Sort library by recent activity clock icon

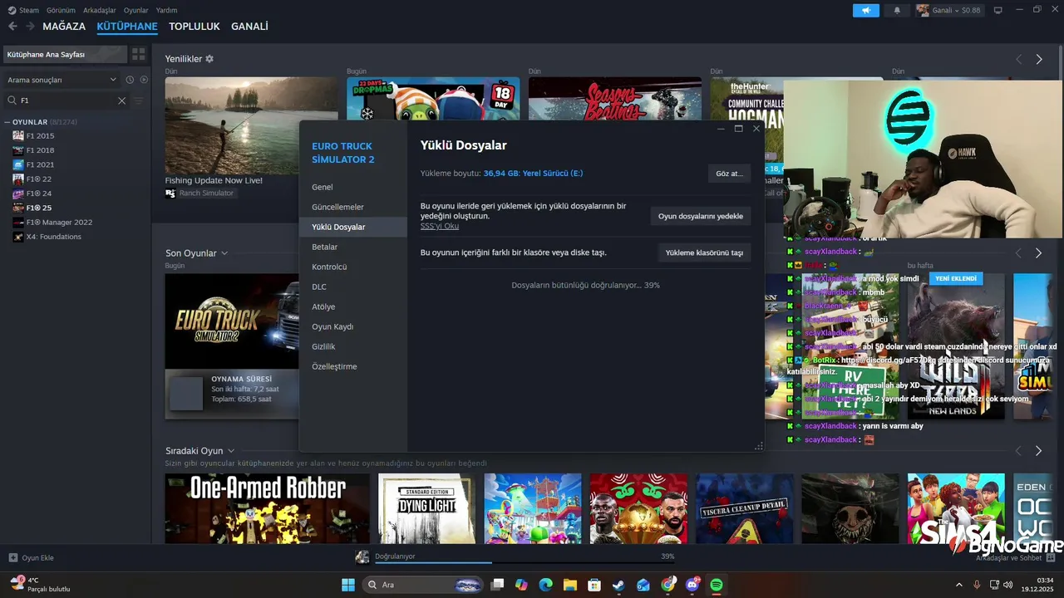click(x=130, y=80)
